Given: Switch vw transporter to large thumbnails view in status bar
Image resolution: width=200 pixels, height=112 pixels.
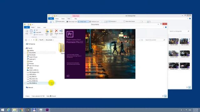Looking at the screenshot, I should [x=190, y=87].
